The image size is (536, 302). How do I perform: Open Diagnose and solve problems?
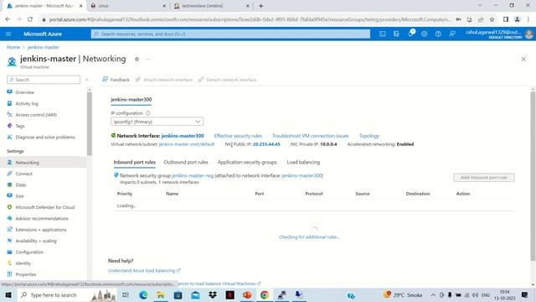(x=44, y=138)
